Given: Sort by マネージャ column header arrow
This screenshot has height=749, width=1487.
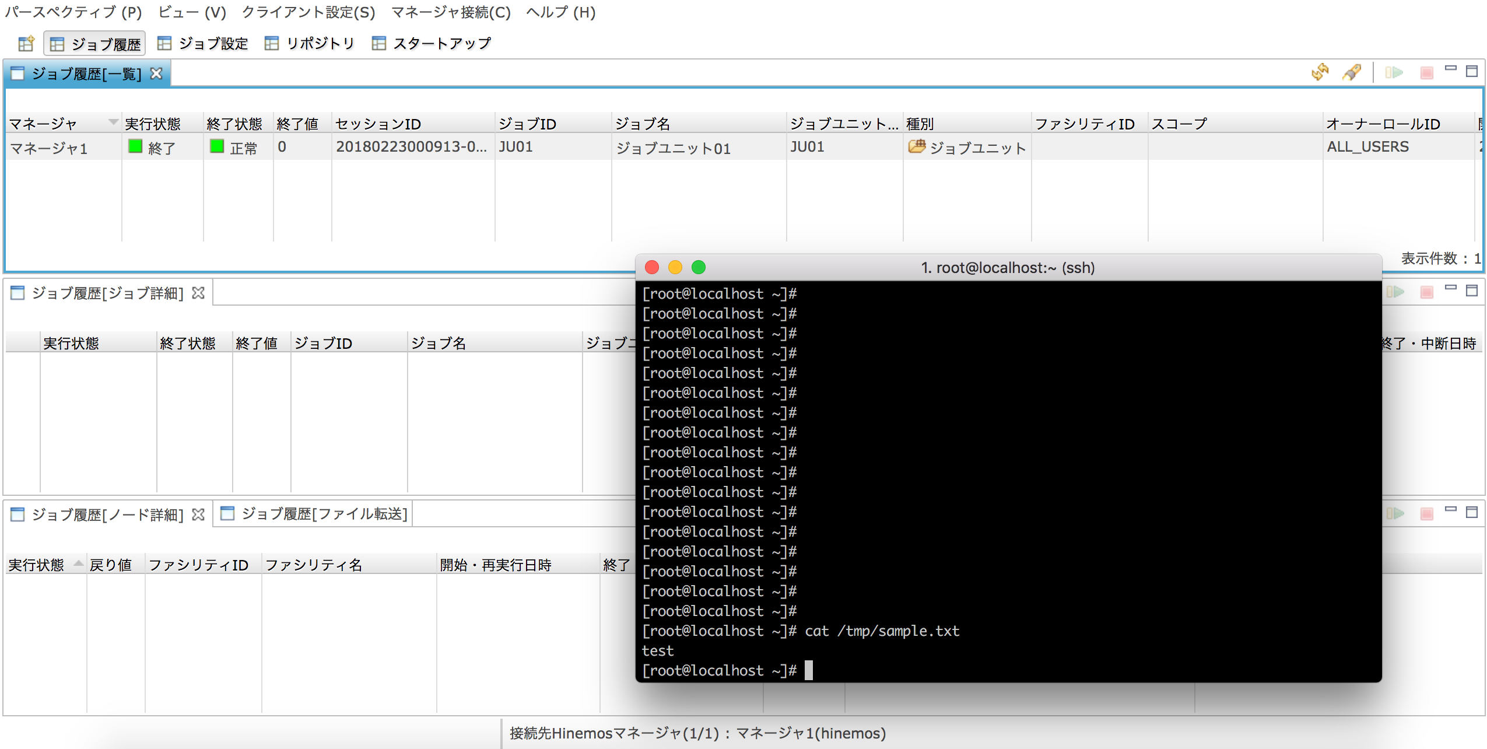Looking at the screenshot, I should click(x=113, y=121).
